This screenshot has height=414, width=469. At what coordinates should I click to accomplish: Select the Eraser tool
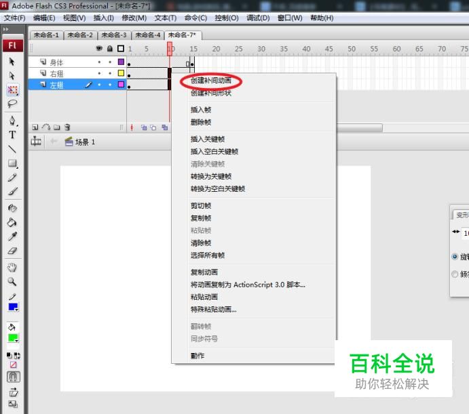(12, 250)
